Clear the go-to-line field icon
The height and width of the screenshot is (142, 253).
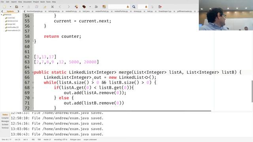[146, 7]
